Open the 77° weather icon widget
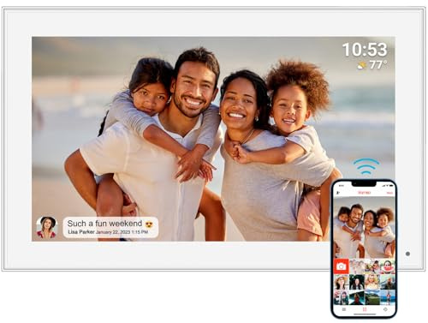This screenshot has width=428, height=323. [372, 65]
